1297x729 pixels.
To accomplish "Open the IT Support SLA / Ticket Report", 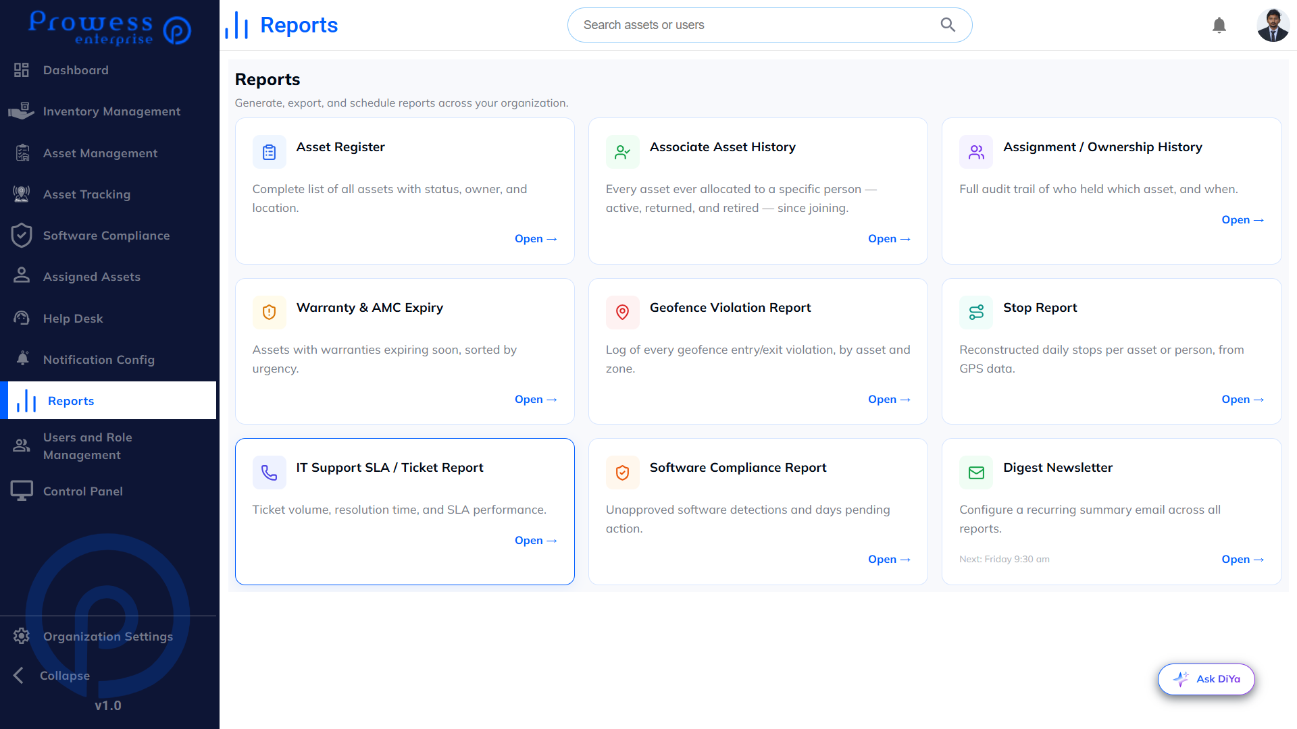I will [536, 541].
